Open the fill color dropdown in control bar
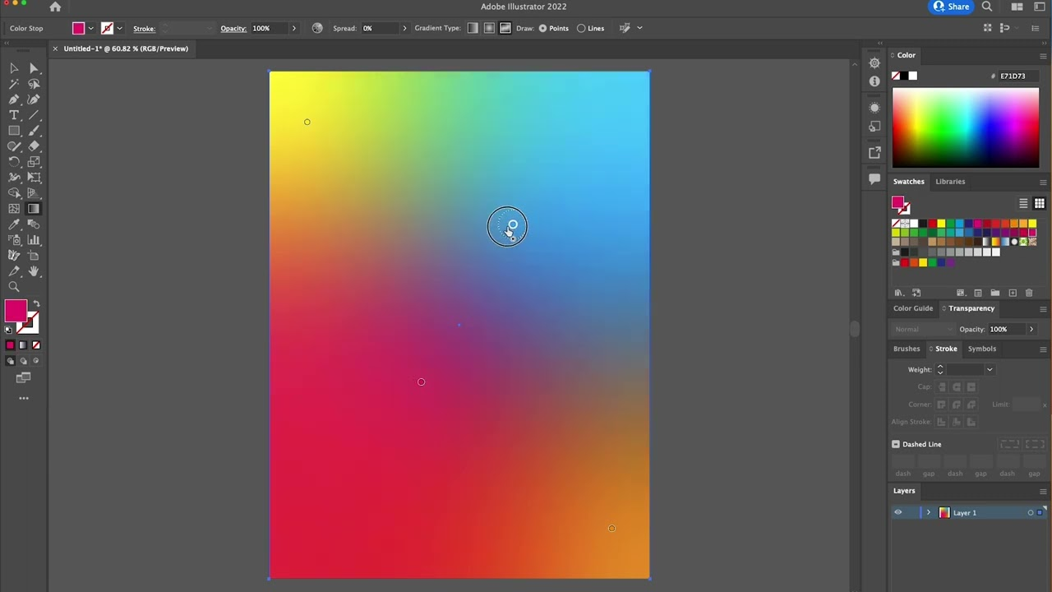Screen dimensions: 1052x592 (x=90, y=28)
